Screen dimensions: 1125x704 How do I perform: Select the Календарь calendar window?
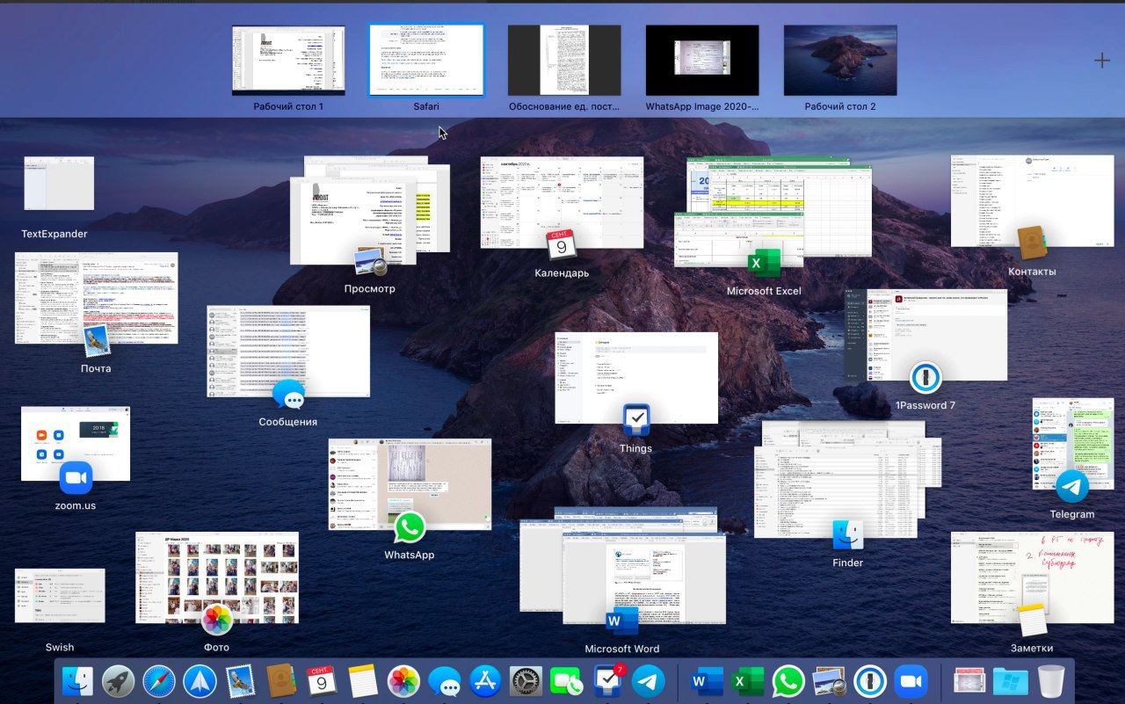[x=562, y=202]
